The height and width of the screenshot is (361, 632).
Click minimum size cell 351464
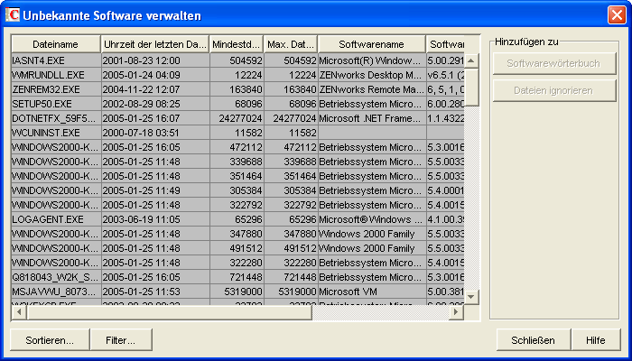coord(237,177)
